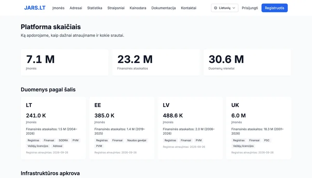The width and height of the screenshot is (312, 178).
Task: Click the Finansai tag in EE card
Action: 117,141
